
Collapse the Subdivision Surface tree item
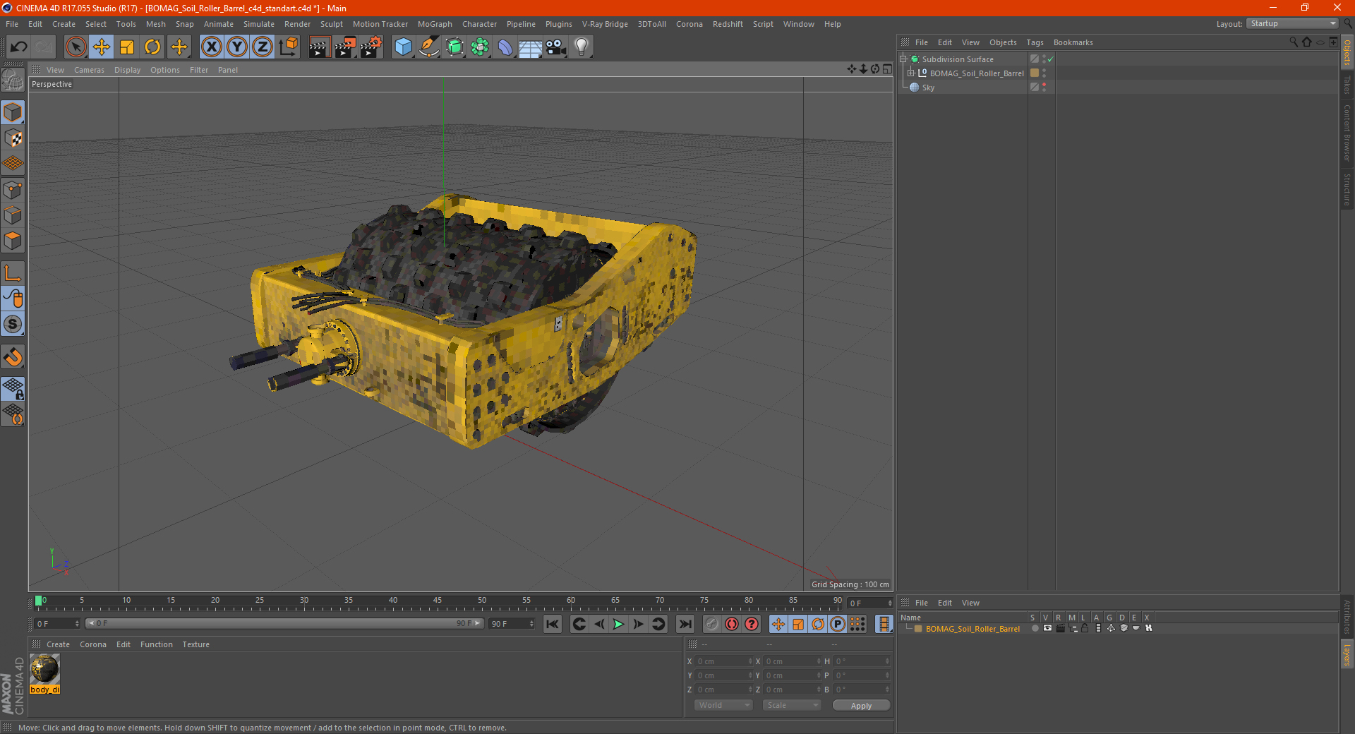click(x=903, y=59)
